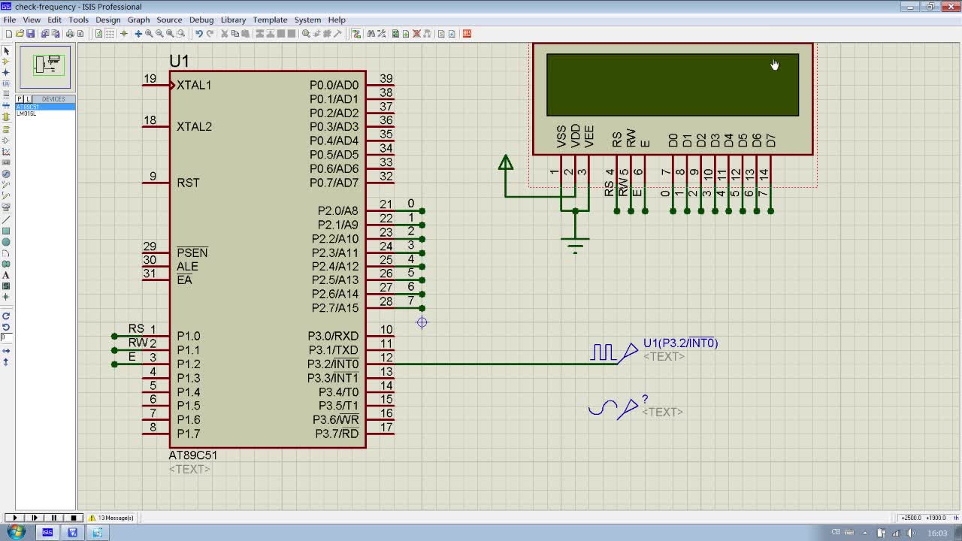The image size is (962, 541).
Task: Save the design with the floppy icon
Action: pos(30,33)
